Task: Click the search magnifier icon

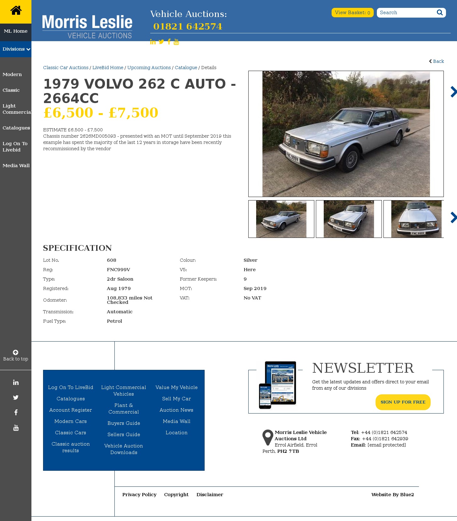Action: click(440, 13)
